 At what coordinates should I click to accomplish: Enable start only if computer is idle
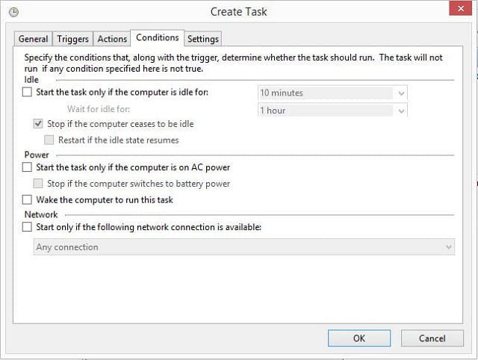(27, 92)
